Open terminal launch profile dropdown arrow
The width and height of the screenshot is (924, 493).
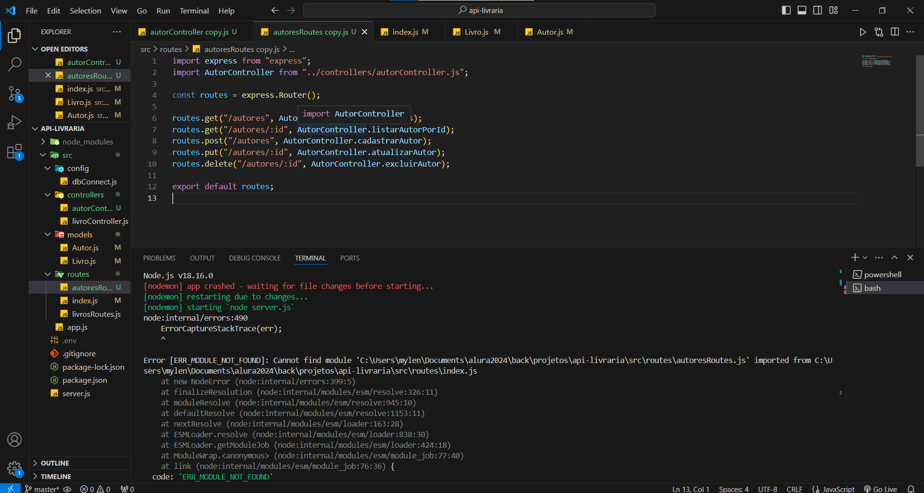tap(865, 258)
